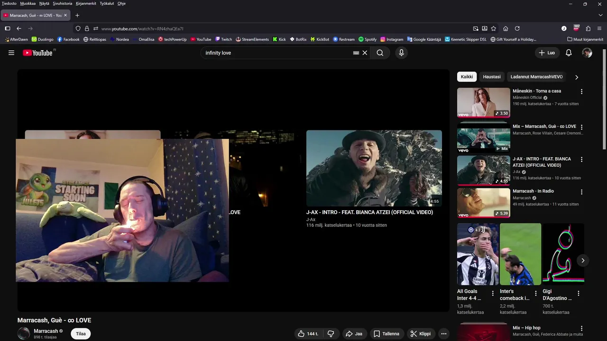Image resolution: width=607 pixels, height=341 pixels.
Task: Open Måneskin - Torna a casa thumbnail
Action: pyautogui.click(x=483, y=102)
